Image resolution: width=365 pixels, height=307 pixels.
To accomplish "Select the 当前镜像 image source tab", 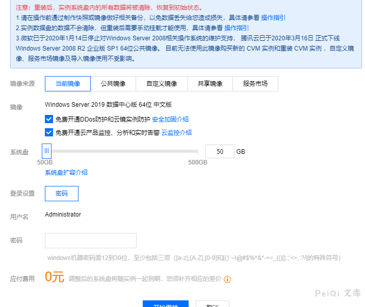I will (x=67, y=84).
